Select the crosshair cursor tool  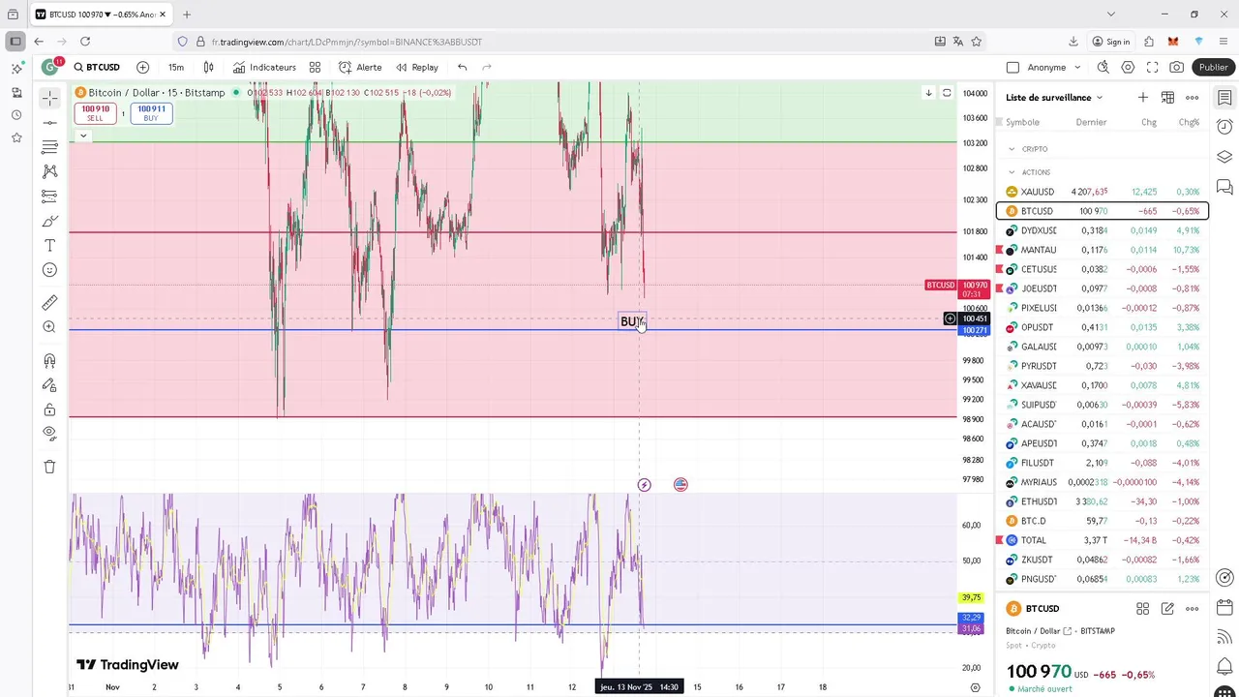(49, 99)
